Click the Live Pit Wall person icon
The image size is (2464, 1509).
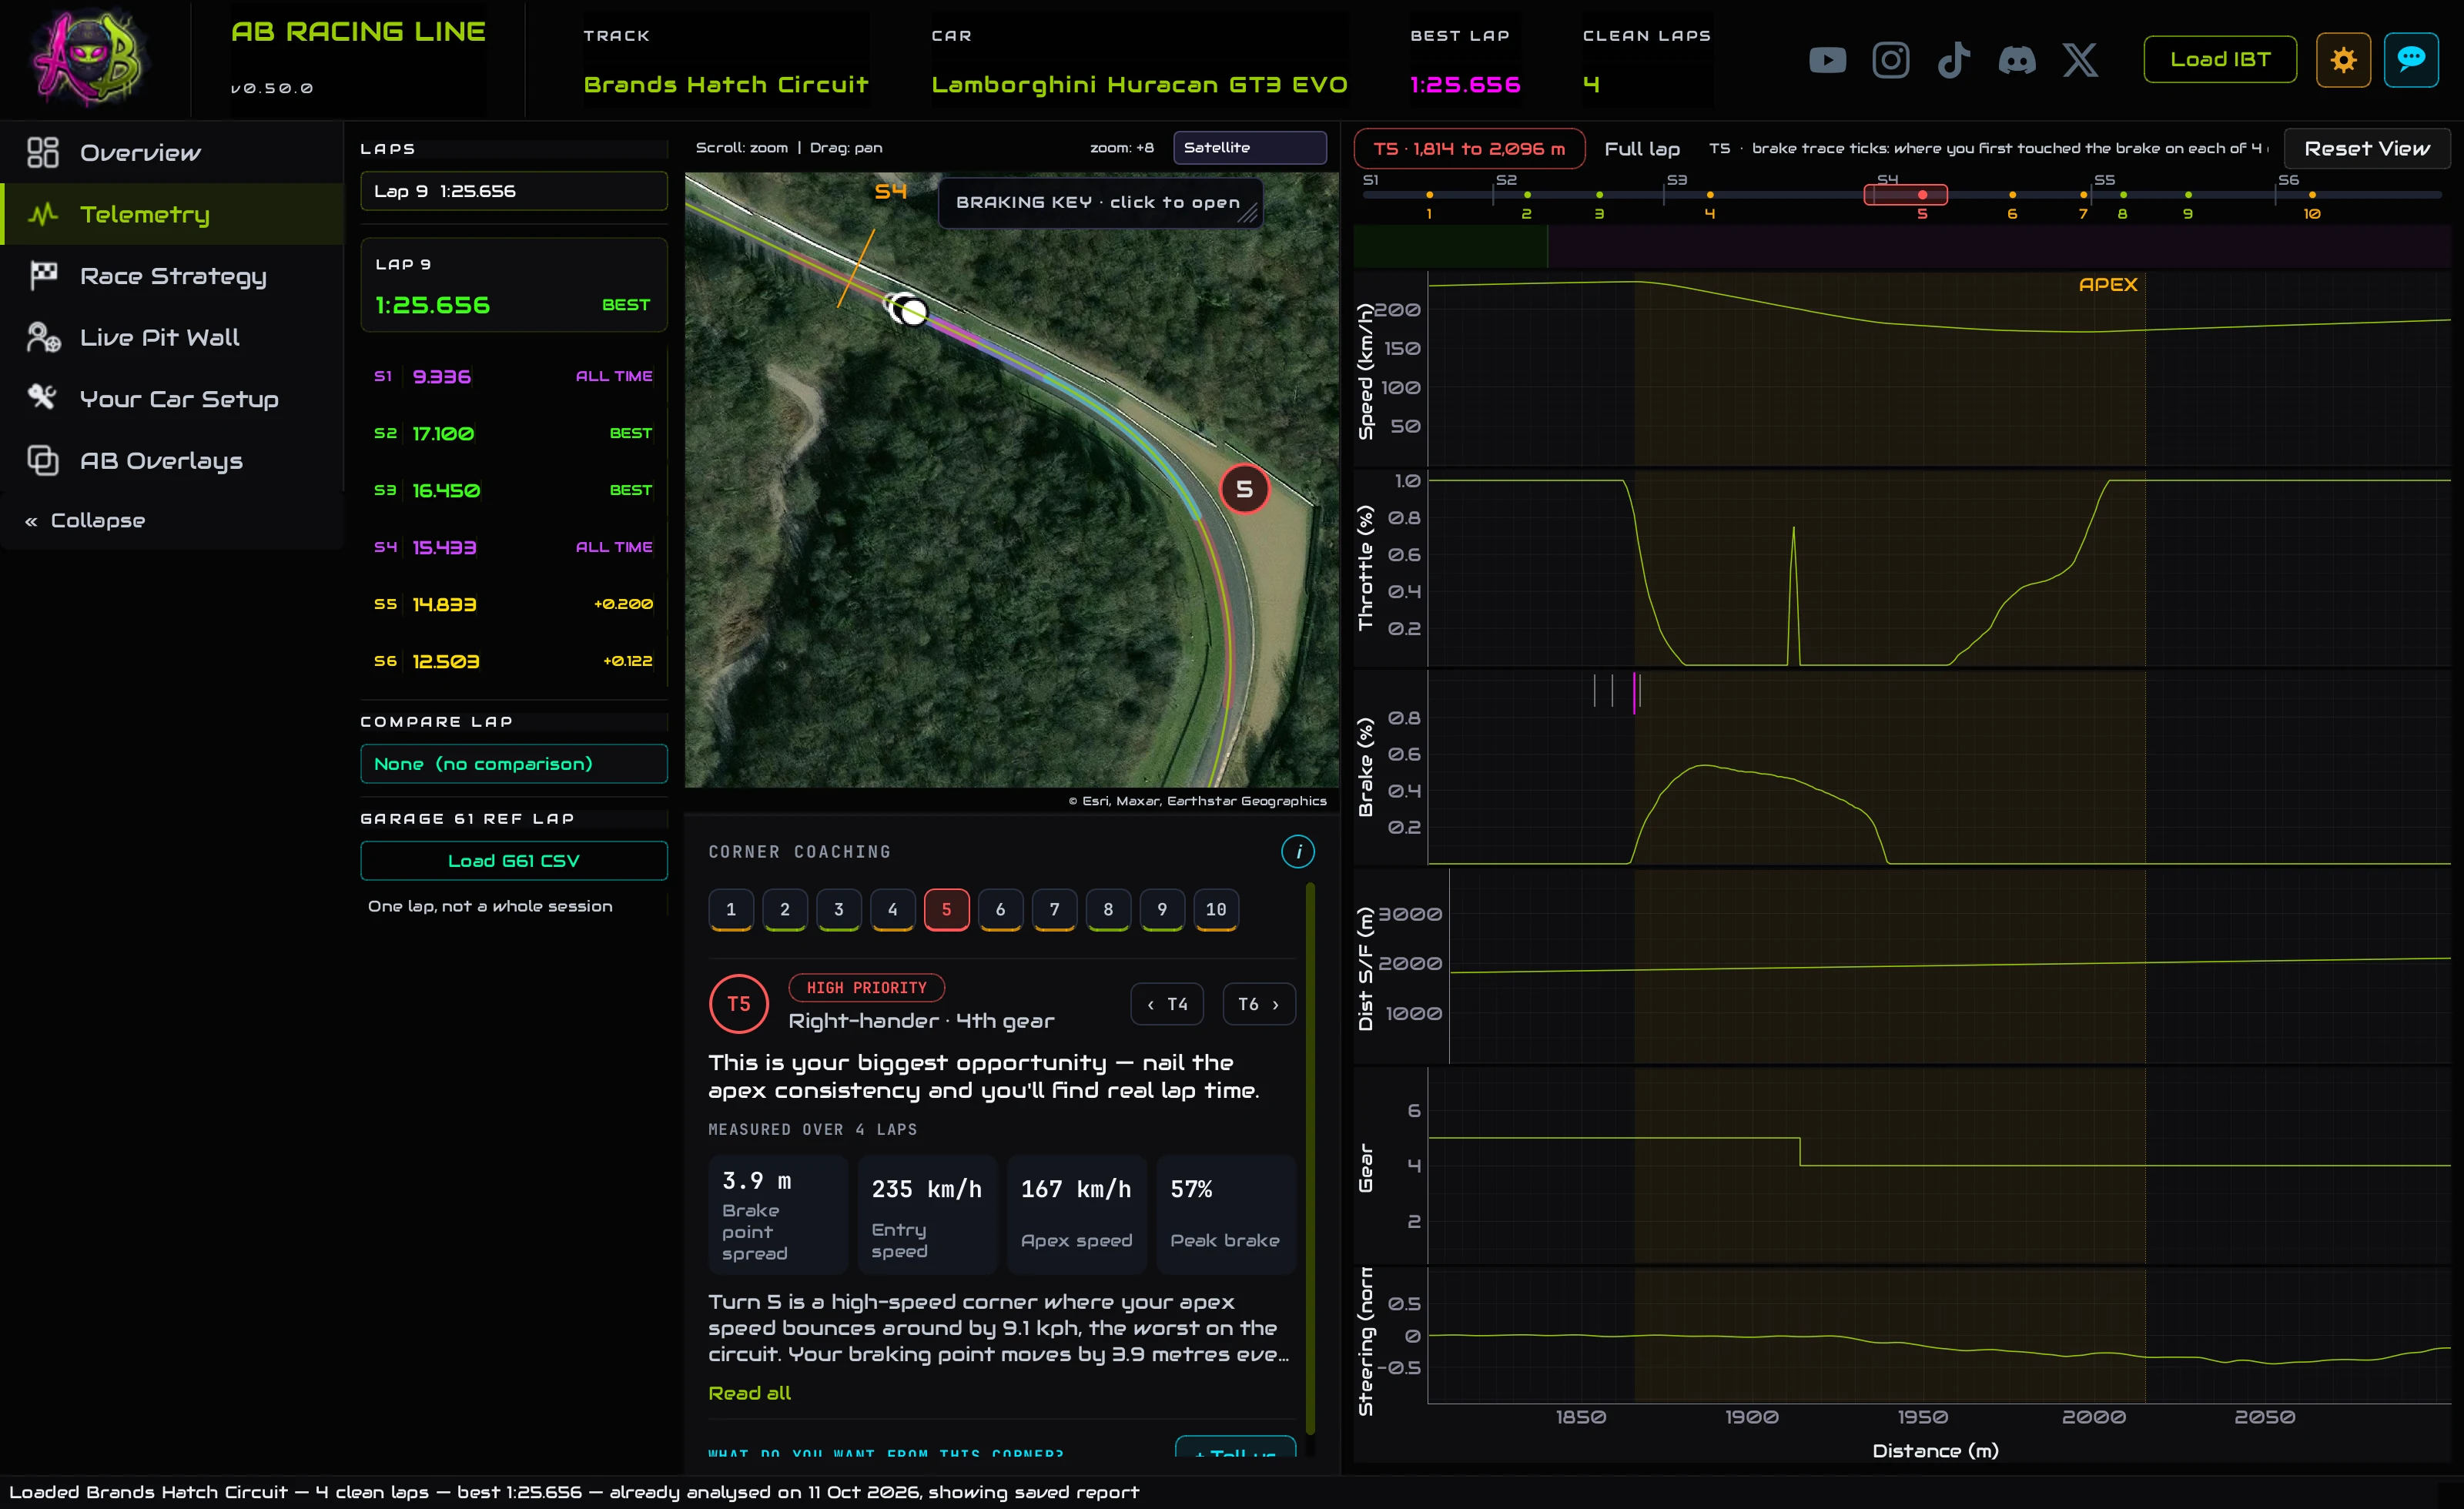[x=43, y=337]
